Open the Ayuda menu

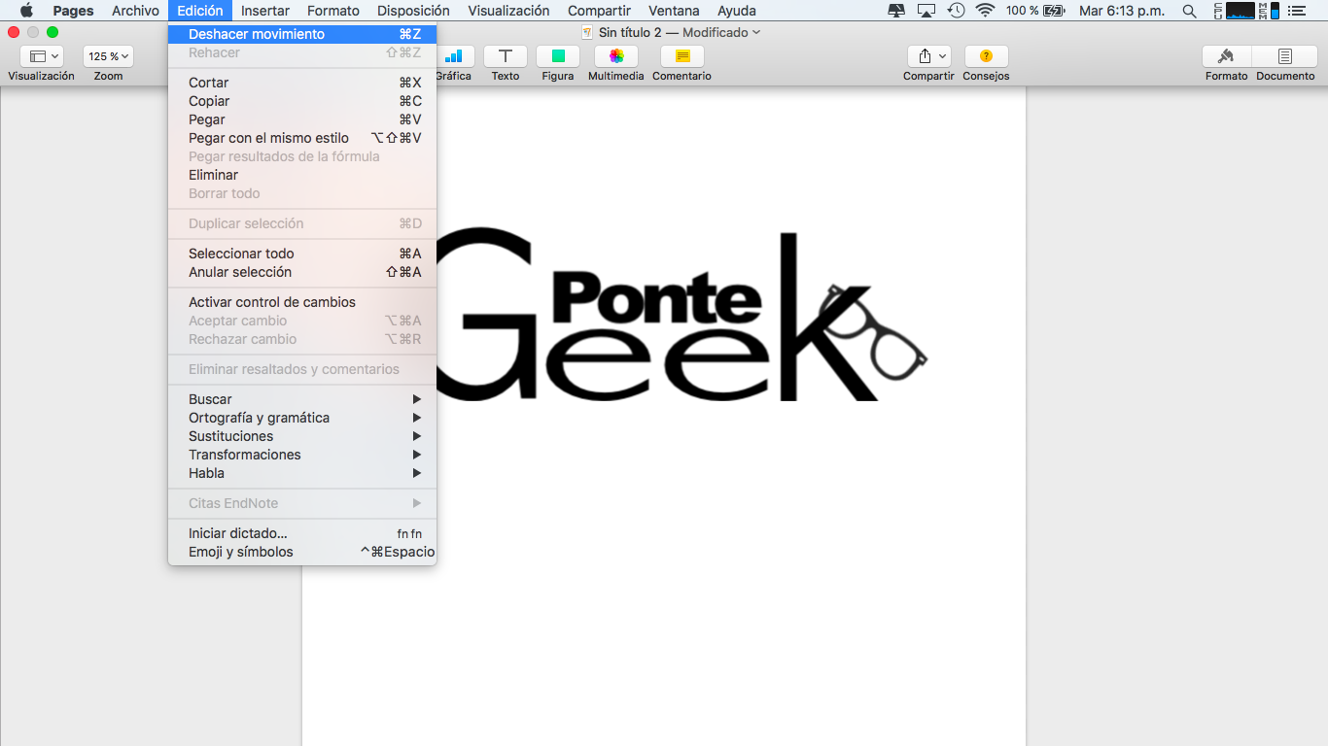pos(737,11)
